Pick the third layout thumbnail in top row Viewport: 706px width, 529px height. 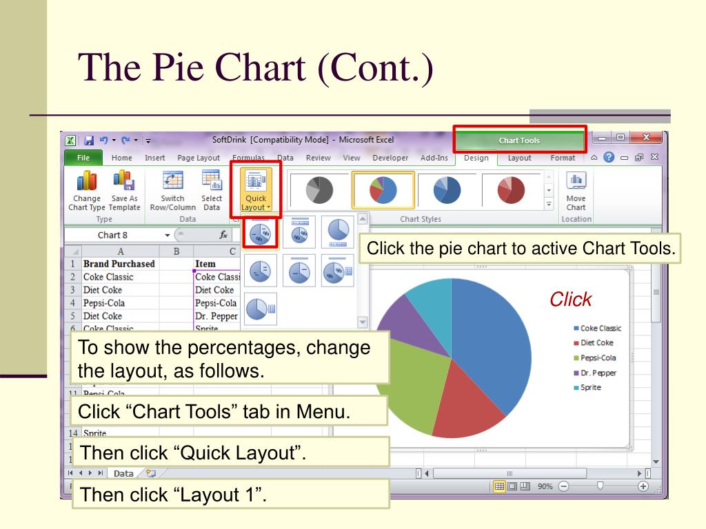(338, 232)
